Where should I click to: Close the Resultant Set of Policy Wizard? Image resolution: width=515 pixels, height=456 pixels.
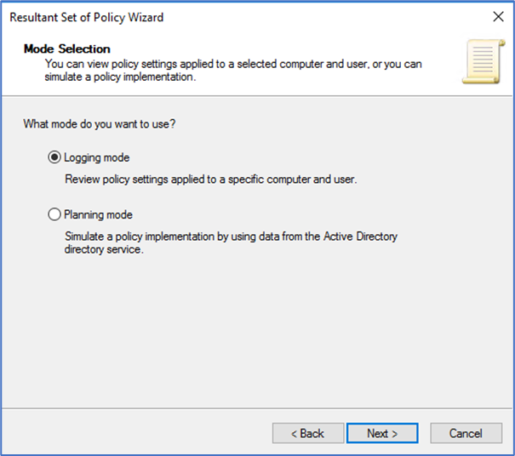pos(498,17)
